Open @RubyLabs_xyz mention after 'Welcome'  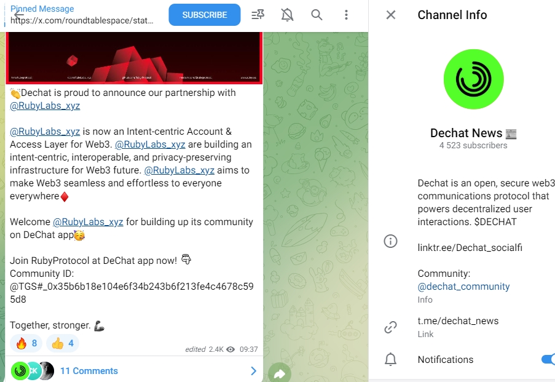tap(88, 222)
